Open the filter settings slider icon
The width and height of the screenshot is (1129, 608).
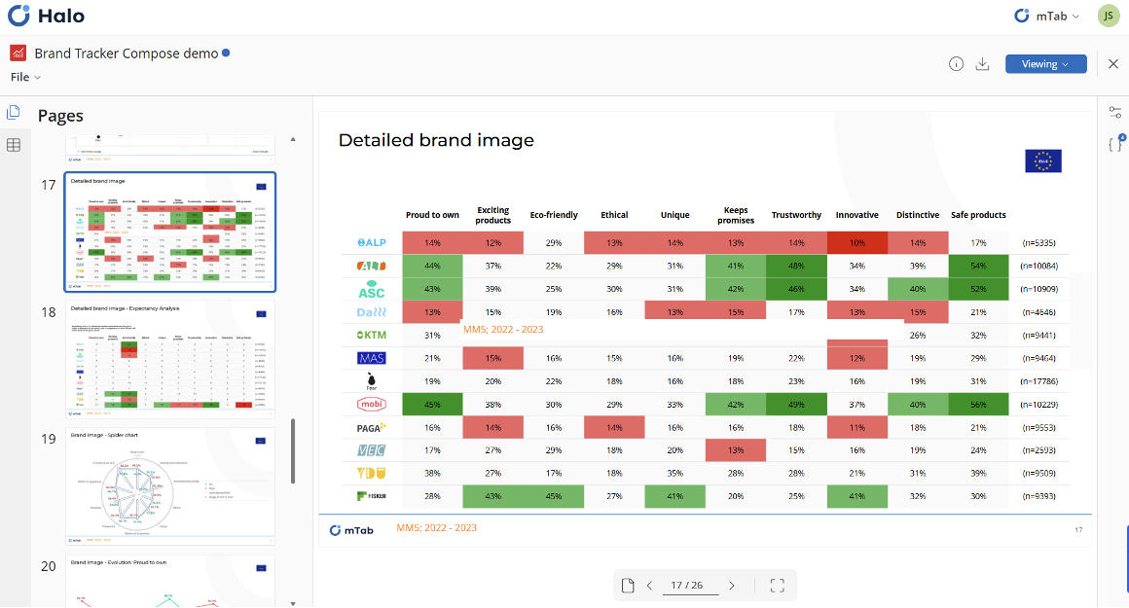point(1115,112)
